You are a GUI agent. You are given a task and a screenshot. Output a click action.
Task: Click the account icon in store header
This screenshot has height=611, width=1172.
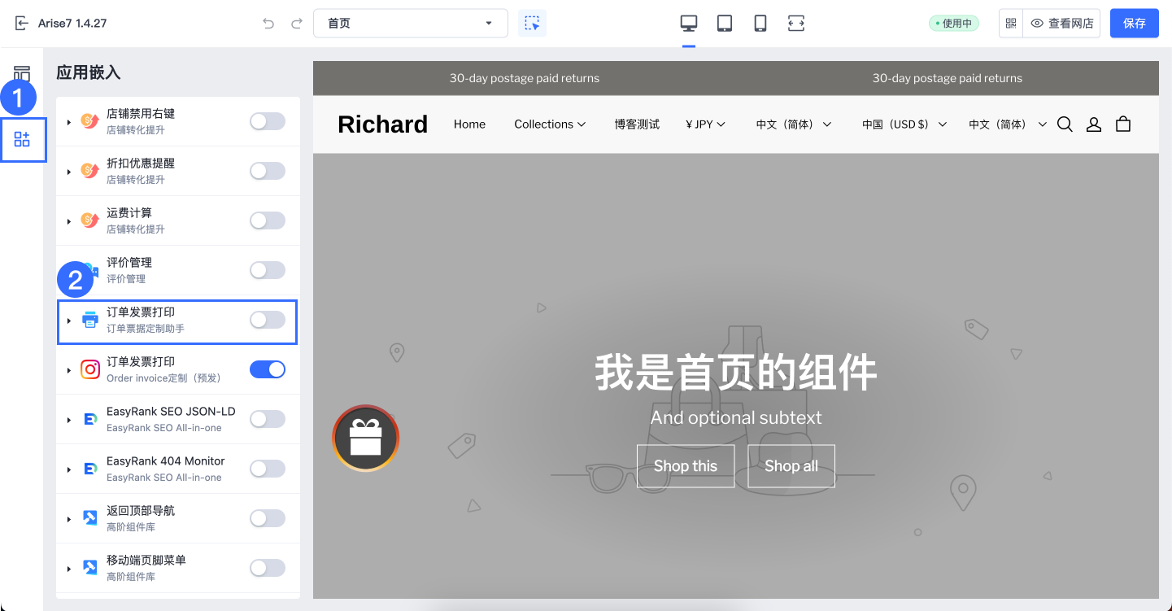click(1094, 124)
